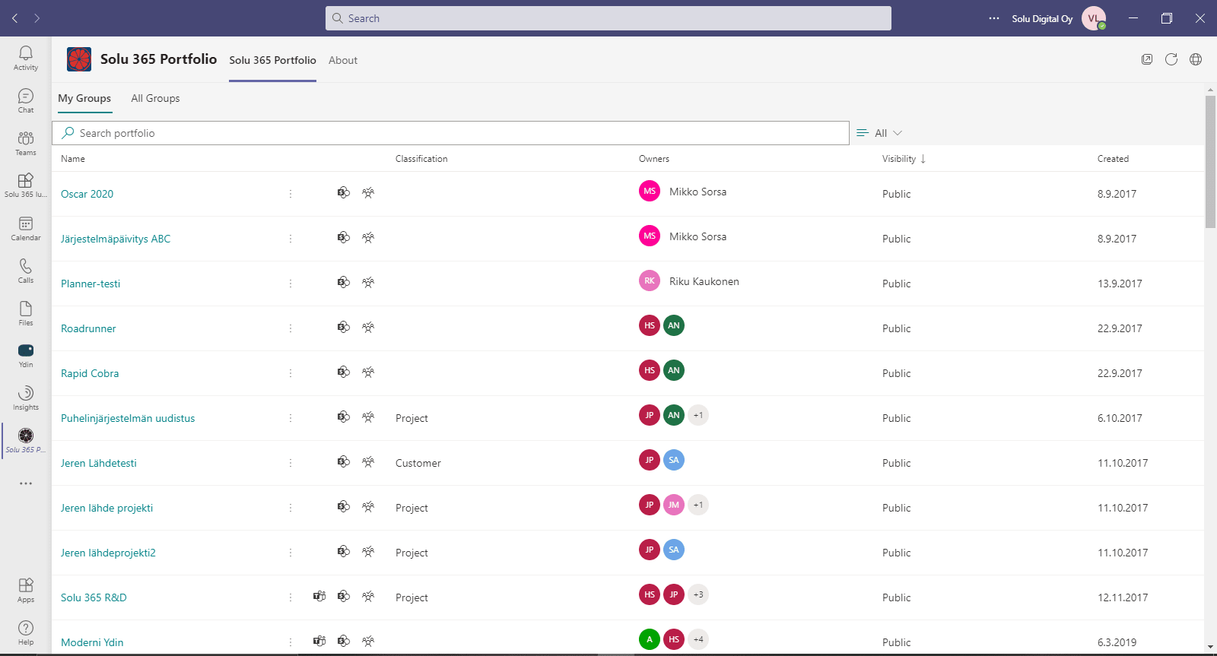Open the Teams icon for Moderni Ydin
Viewport: 1217px width, 656px height.
319,642
